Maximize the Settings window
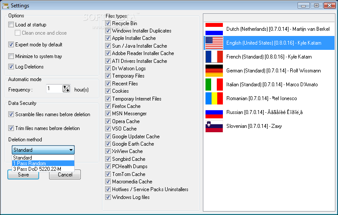The image size is (338, 215). pos(316,5)
